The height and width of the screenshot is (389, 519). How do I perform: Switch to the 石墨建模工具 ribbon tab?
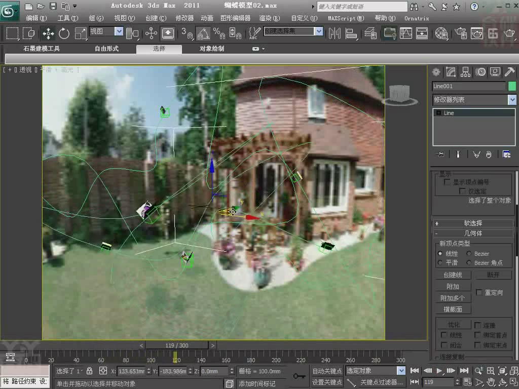(x=42, y=49)
